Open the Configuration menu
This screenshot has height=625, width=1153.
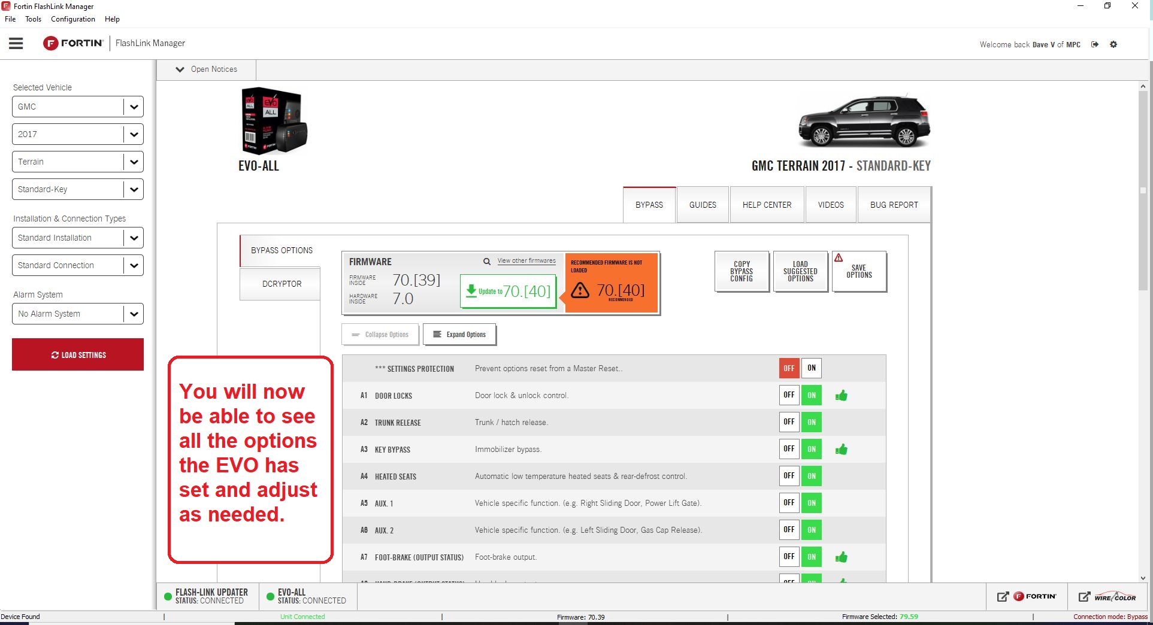(x=73, y=19)
